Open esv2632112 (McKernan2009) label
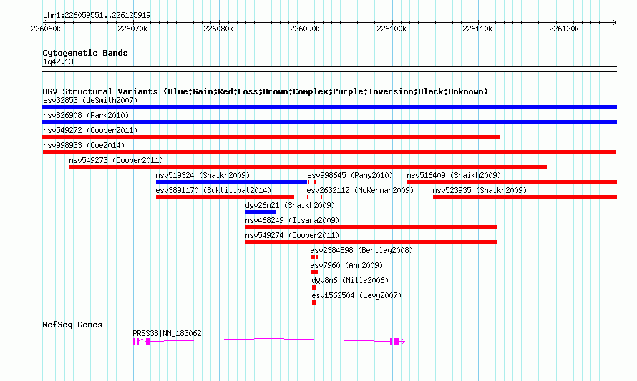637x381 pixels. pos(360,190)
